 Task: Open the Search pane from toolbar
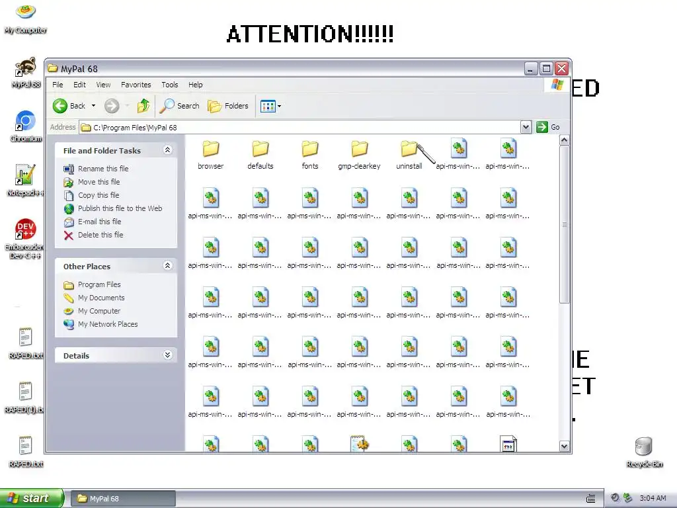tap(179, 106)
